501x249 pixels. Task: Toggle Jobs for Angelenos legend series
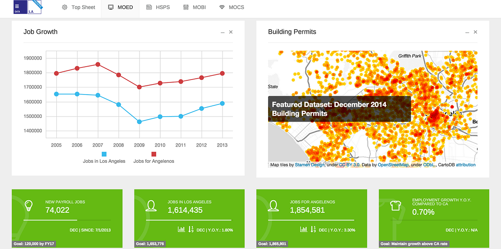154,158
